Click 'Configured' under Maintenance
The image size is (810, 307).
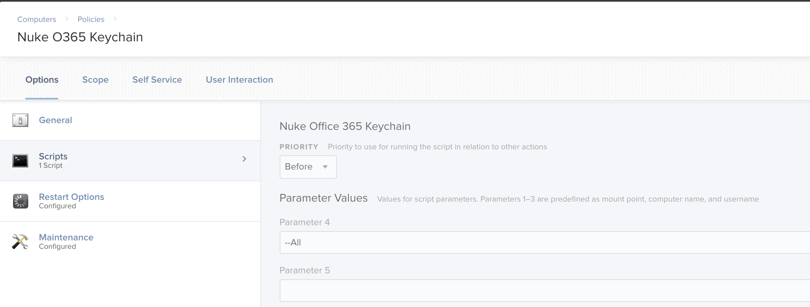(57, 247)
